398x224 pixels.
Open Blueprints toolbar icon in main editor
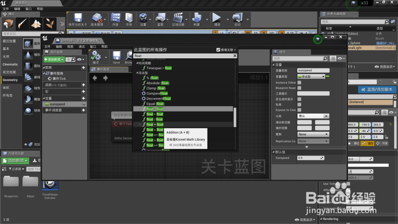pyautogui.click(x=160, y=18)
